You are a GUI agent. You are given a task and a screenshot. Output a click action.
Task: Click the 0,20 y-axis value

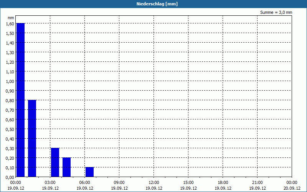pyautogui.click(x=10, y=158)
